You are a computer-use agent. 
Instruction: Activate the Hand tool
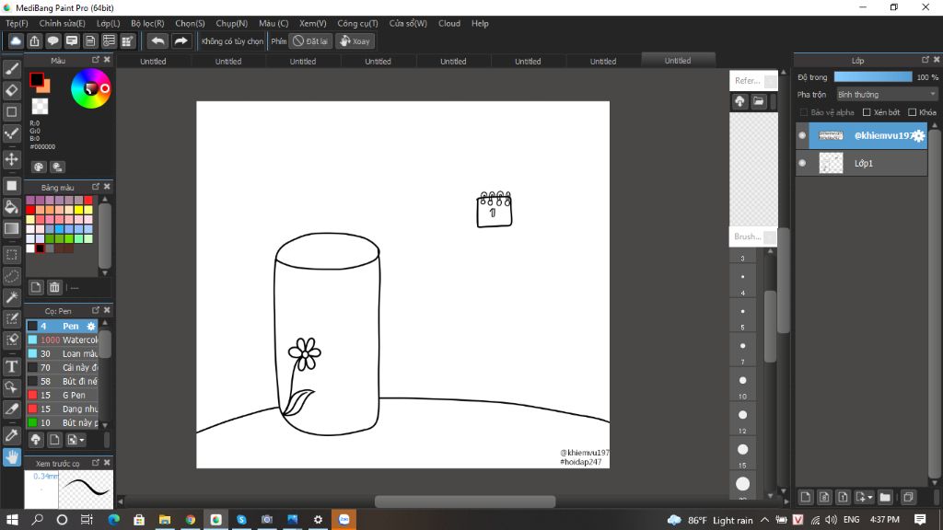[11, 457]
